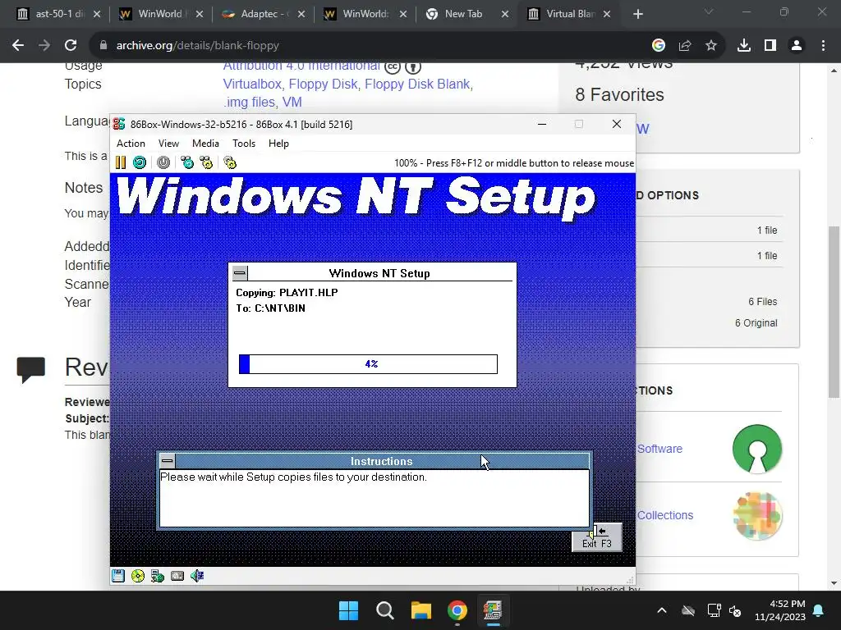Open Chrome downloads icon
The image size is (841, 630).
[x=744, y=46]
